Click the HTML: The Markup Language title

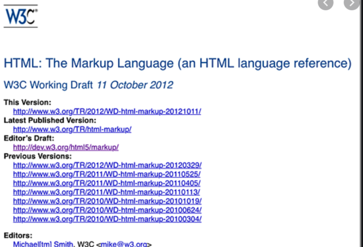(x=178, y=63)
